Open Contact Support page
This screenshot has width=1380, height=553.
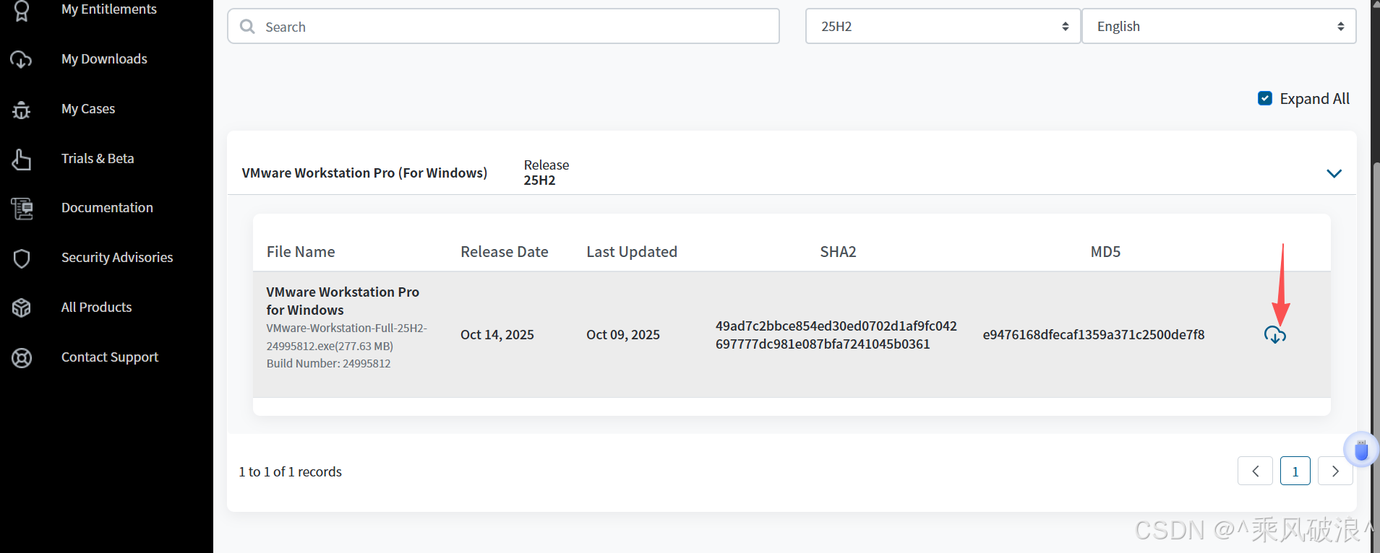point(110,357)
